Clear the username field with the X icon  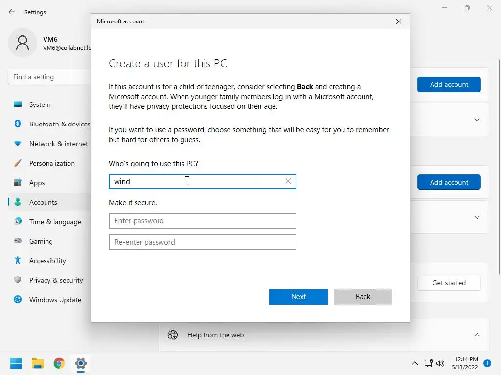pos(288,181)
